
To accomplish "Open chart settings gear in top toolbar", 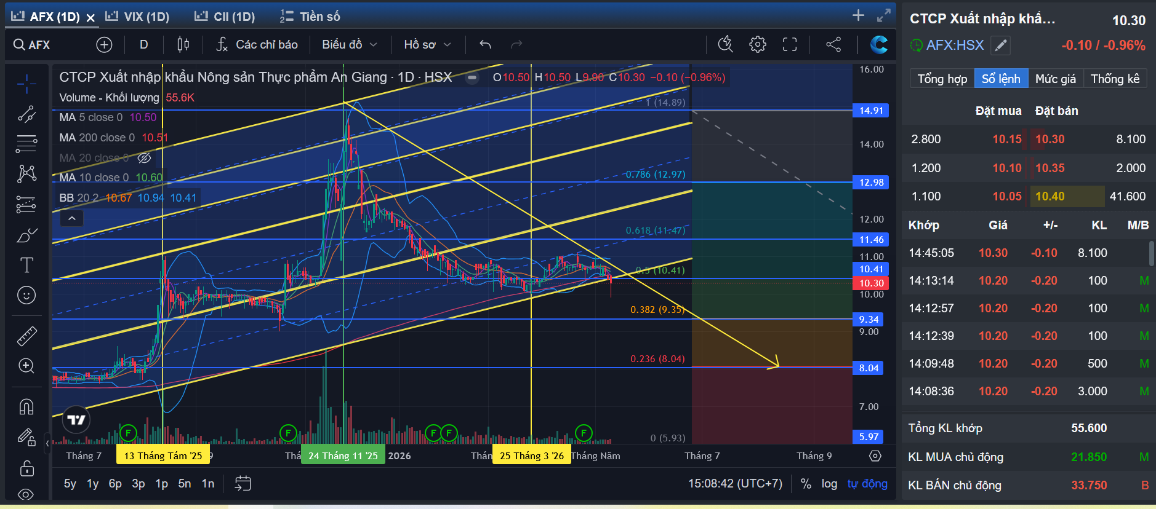I will [758, 44].
